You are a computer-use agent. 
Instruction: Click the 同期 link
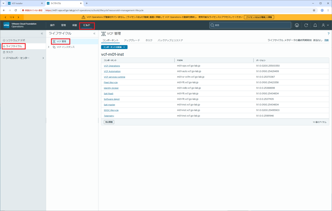click(x=326, y=40)
